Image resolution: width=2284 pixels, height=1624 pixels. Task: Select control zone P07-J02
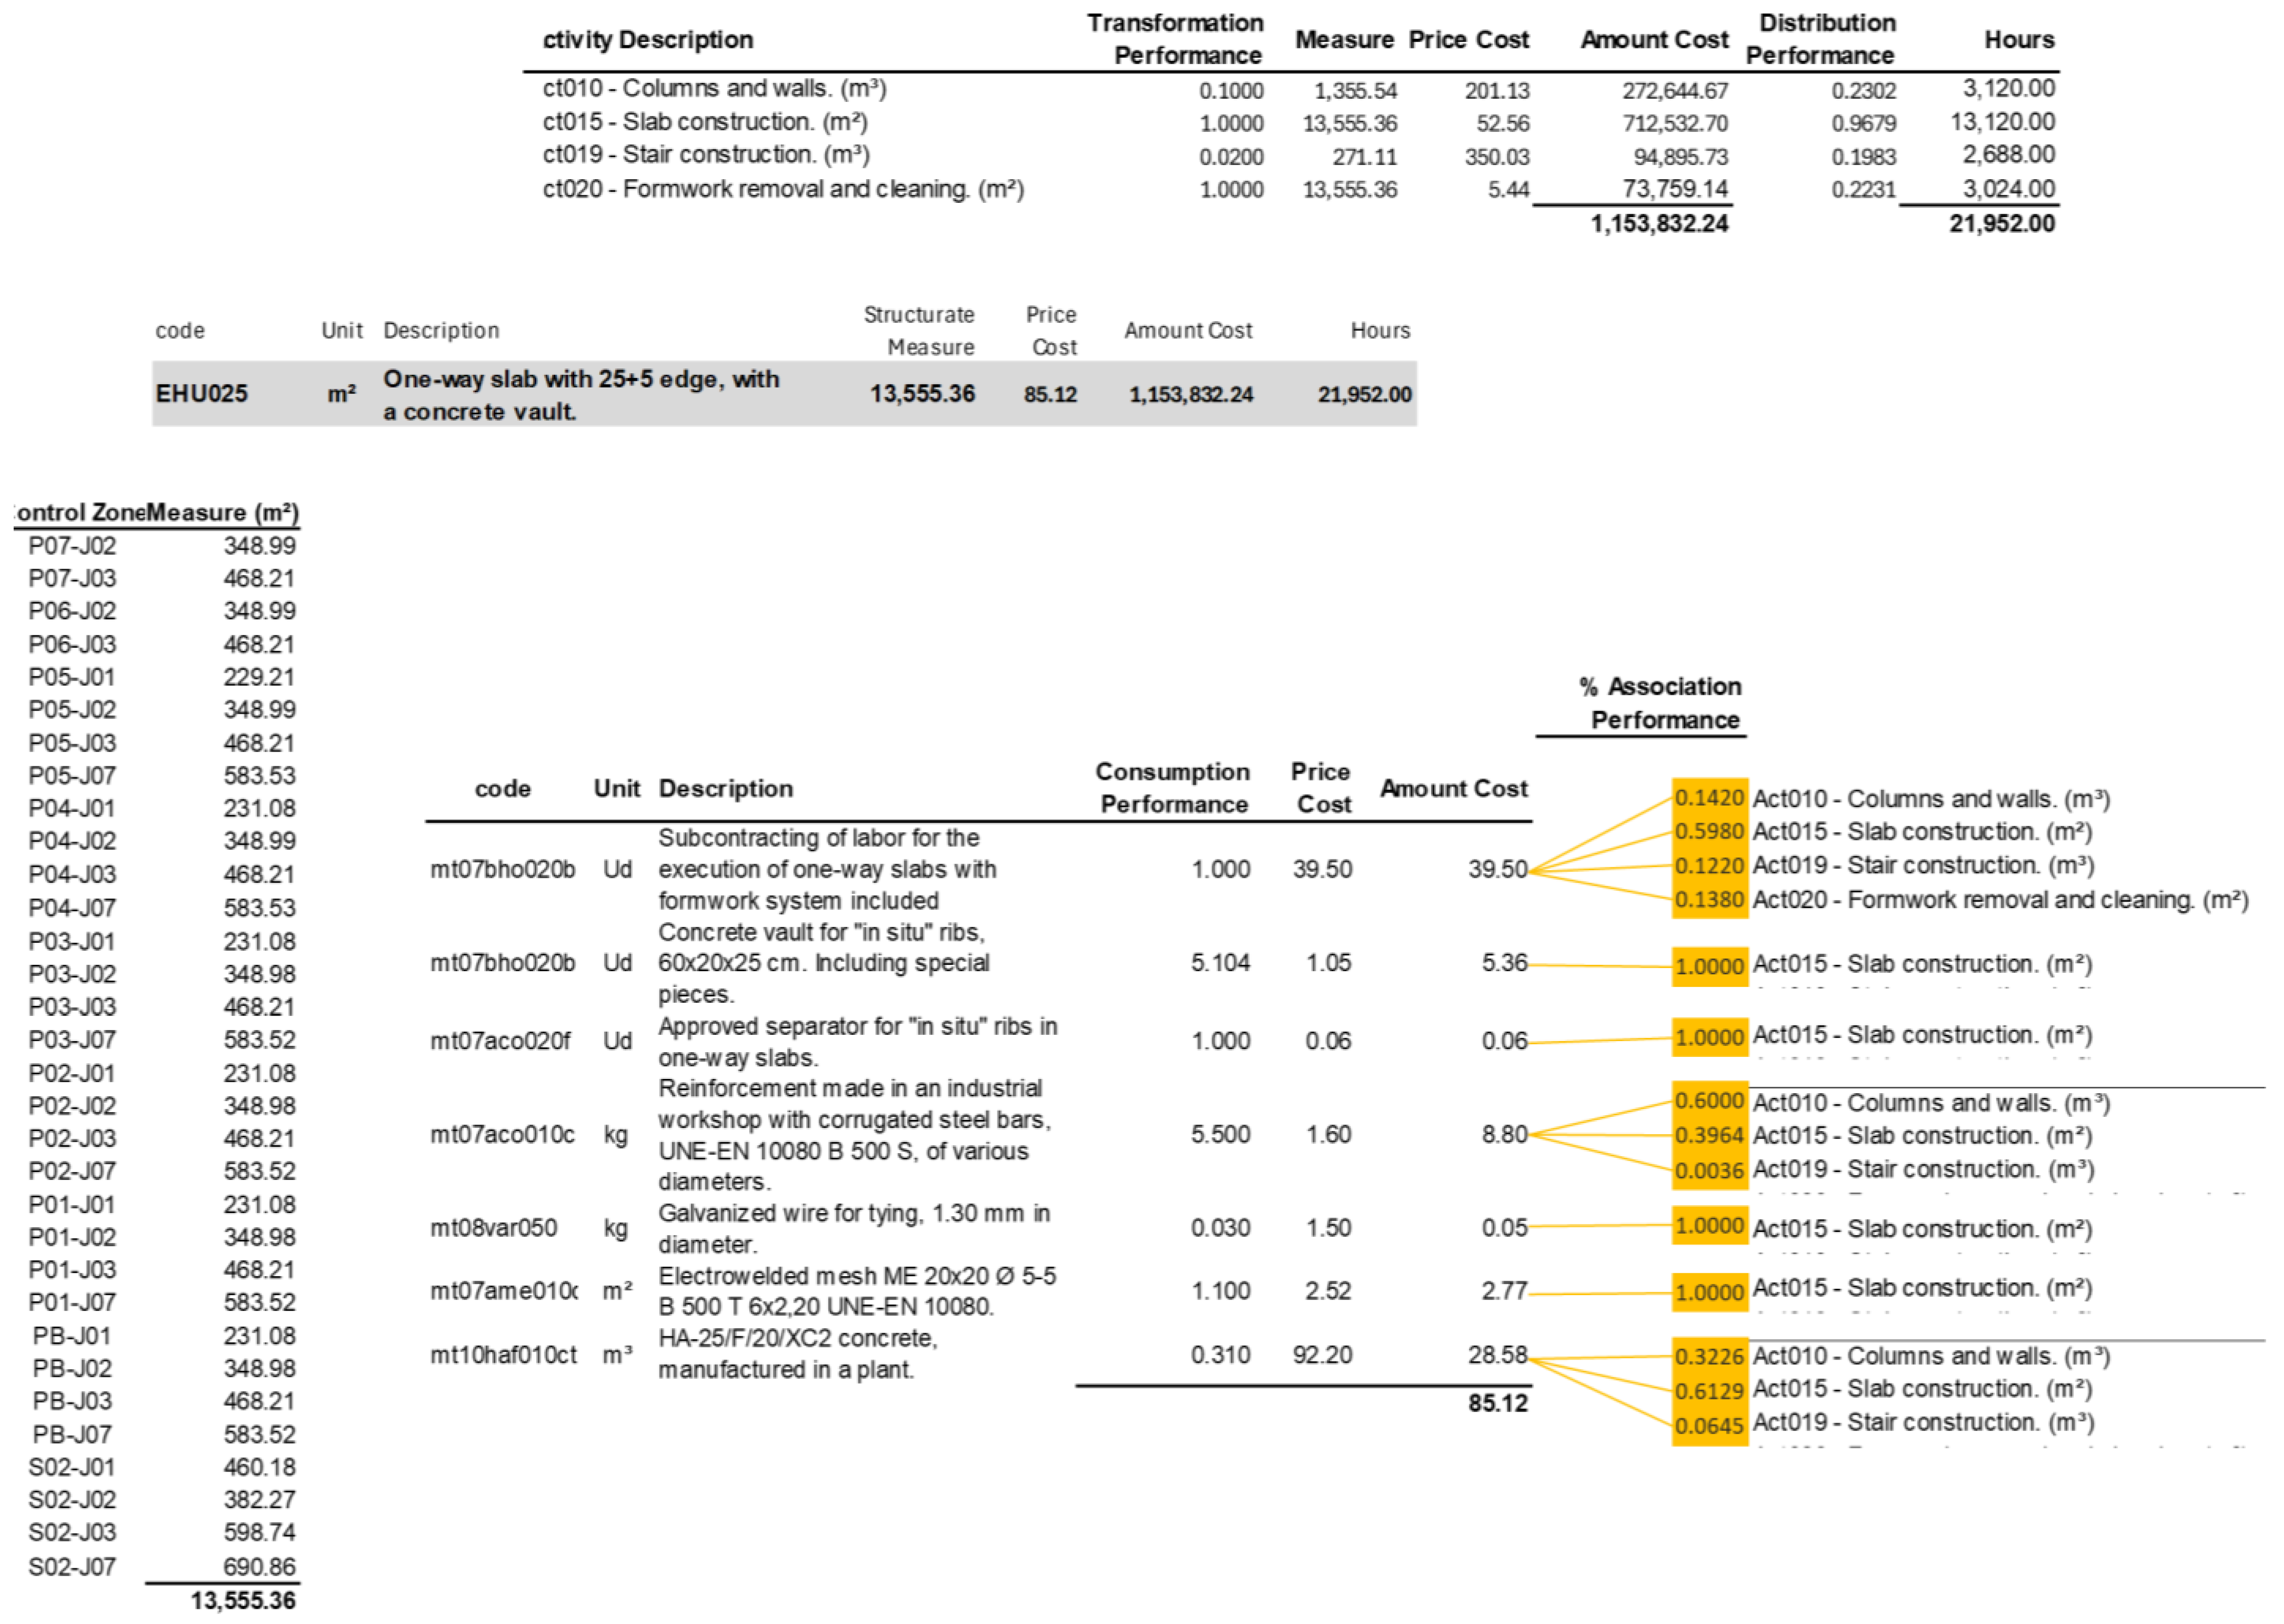[72, 546]
